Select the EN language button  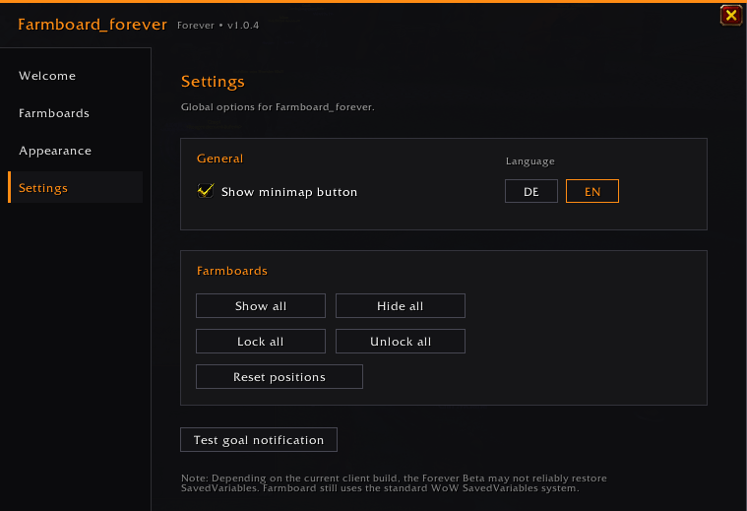592,191
